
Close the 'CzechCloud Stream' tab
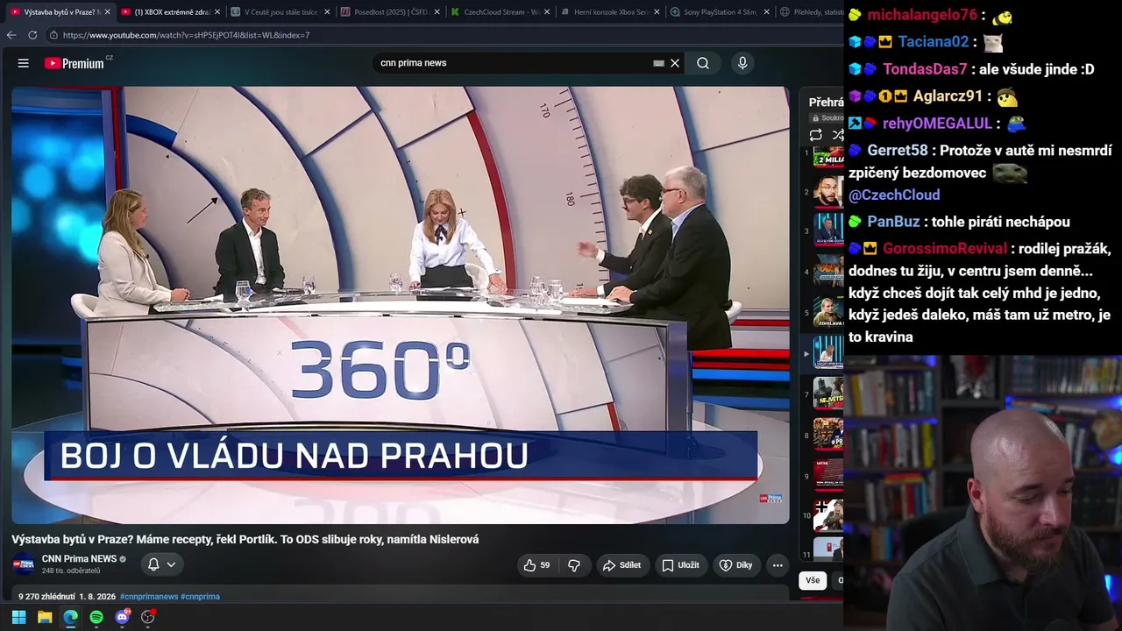547,12
